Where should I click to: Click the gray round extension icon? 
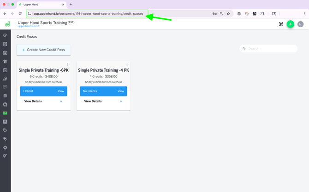(239, 14)
